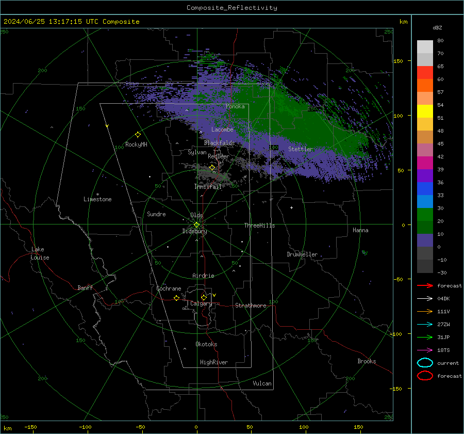The width and height of the screenshot is (464, 434).
Task: Click the red 'forecast' ellipse icon
Action: (x=425, y=376)
